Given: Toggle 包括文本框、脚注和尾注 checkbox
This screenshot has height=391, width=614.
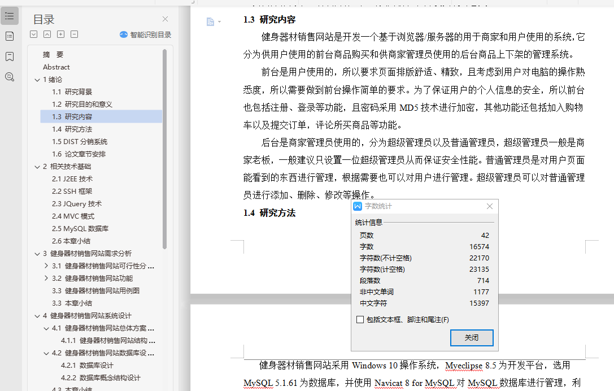Looking at the screenshot, I should pyautogui.click(x=360, y=320).
